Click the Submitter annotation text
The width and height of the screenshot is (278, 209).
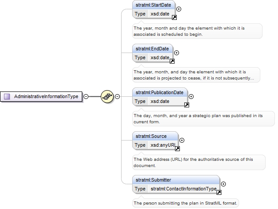click(x=186, y=203)
